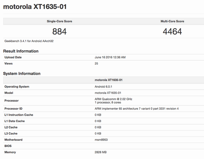Image resolution: width=204 pixels, height=159 pixels.
Task: Select the Multi-Core Score header
Action: coord(172,21)
